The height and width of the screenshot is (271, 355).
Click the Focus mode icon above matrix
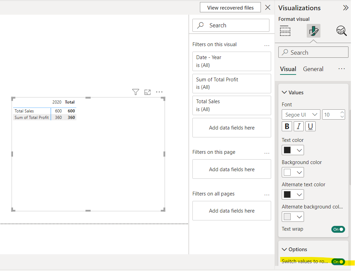coord(148,92)
